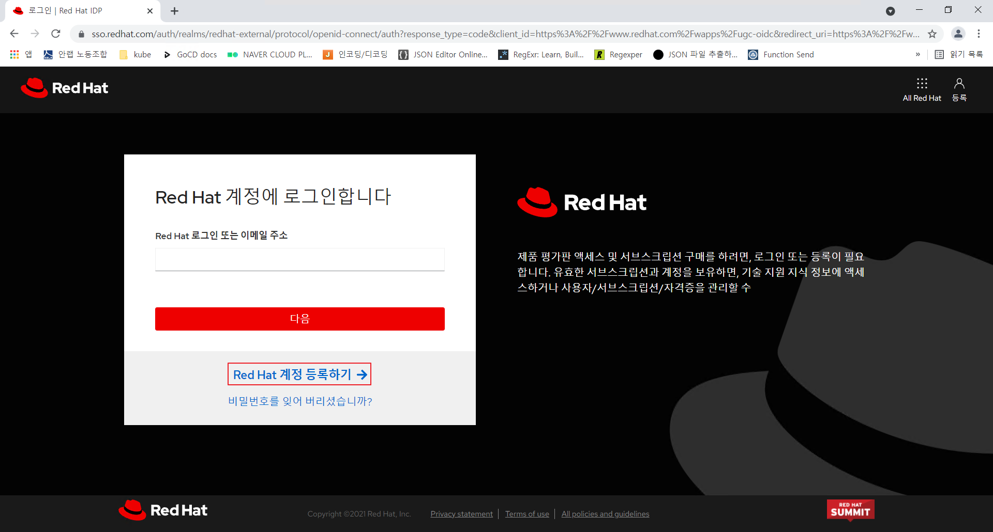Open the JSON Editor Online bookmark
This screenshot has width=993, height=532.
pyautogui.click(x=443, y=55)
